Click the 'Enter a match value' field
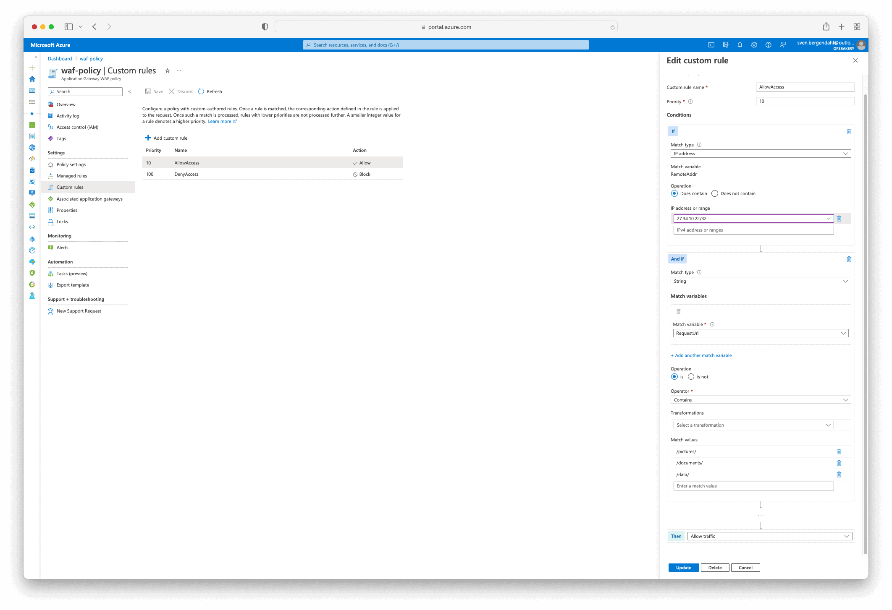This screenshot has width=892, height=610. (753, 486)
